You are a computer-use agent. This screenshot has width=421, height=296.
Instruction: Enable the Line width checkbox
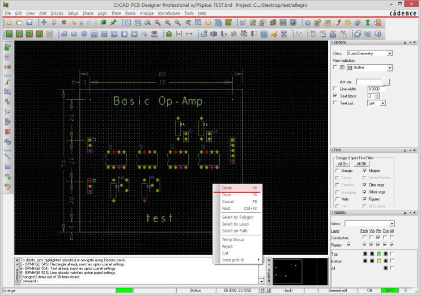tap(335, 89)
